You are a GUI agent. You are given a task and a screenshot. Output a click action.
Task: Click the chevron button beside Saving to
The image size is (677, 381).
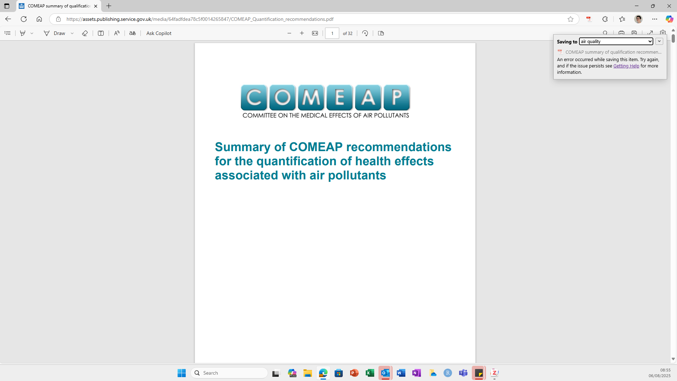659,41
